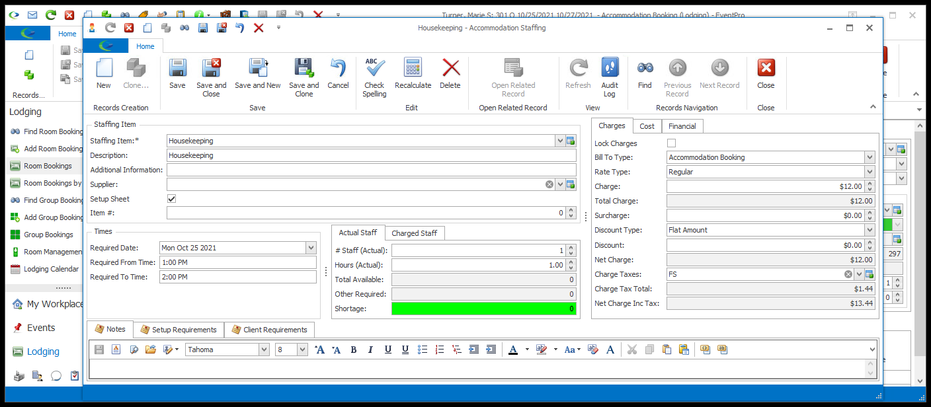Click the bold B icon in Notes toolbar

353,350
